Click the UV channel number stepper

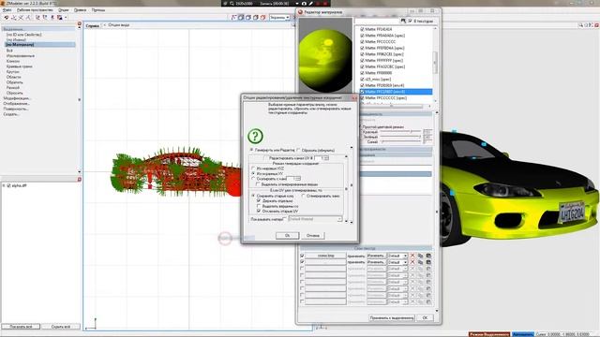(326, 158)
